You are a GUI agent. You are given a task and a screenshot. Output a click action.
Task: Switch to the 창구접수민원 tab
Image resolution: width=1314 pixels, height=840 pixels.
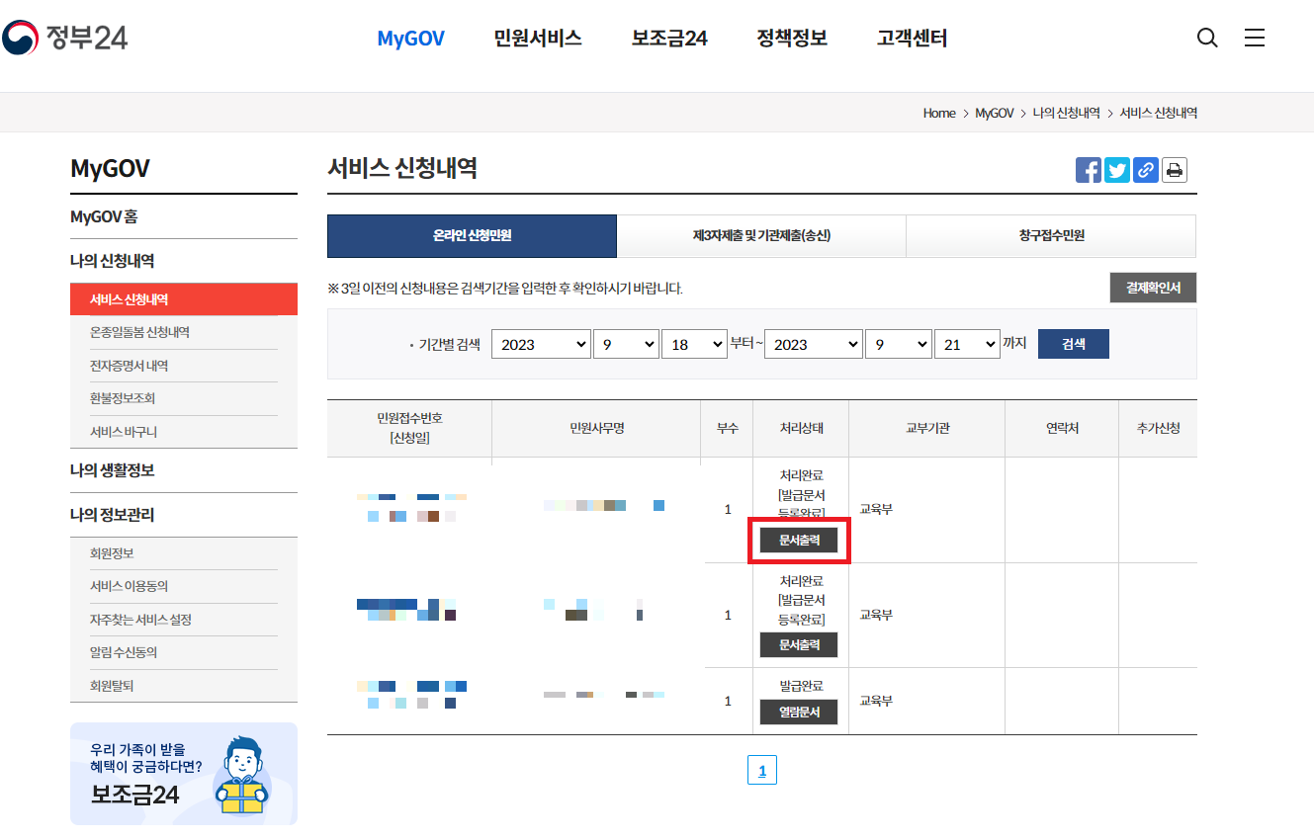point(1051,236)
